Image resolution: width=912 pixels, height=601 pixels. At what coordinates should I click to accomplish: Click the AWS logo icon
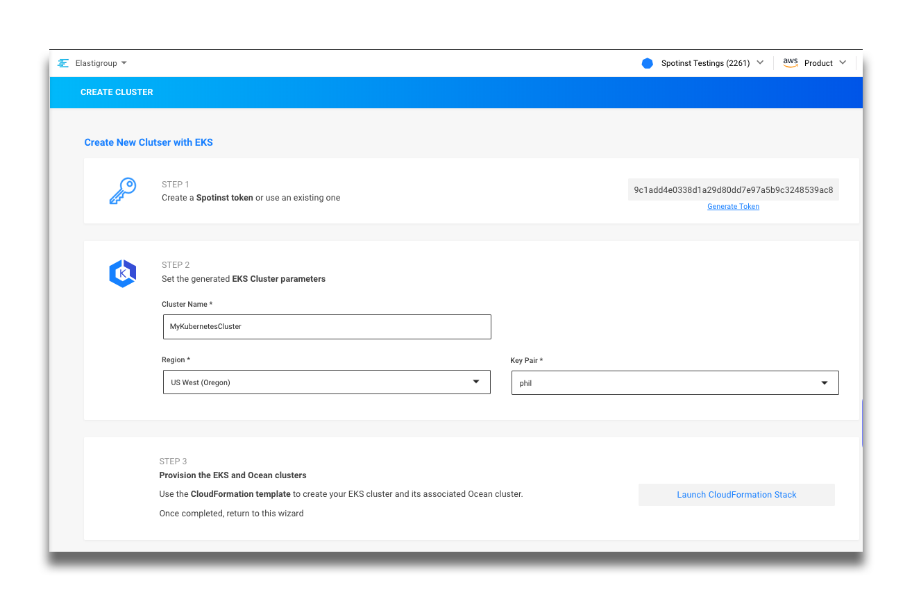(791, 62)
